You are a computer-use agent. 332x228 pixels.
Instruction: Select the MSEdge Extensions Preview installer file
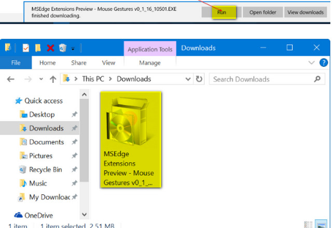click(131, 139)
